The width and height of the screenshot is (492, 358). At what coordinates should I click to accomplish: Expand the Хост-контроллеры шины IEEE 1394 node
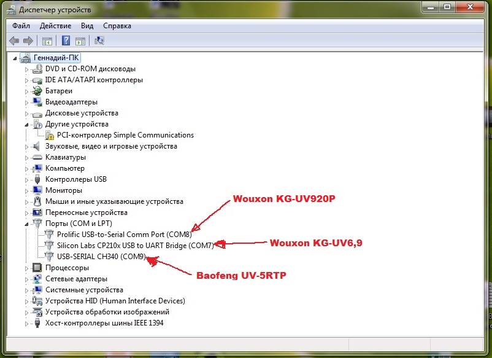coord(26,324)
